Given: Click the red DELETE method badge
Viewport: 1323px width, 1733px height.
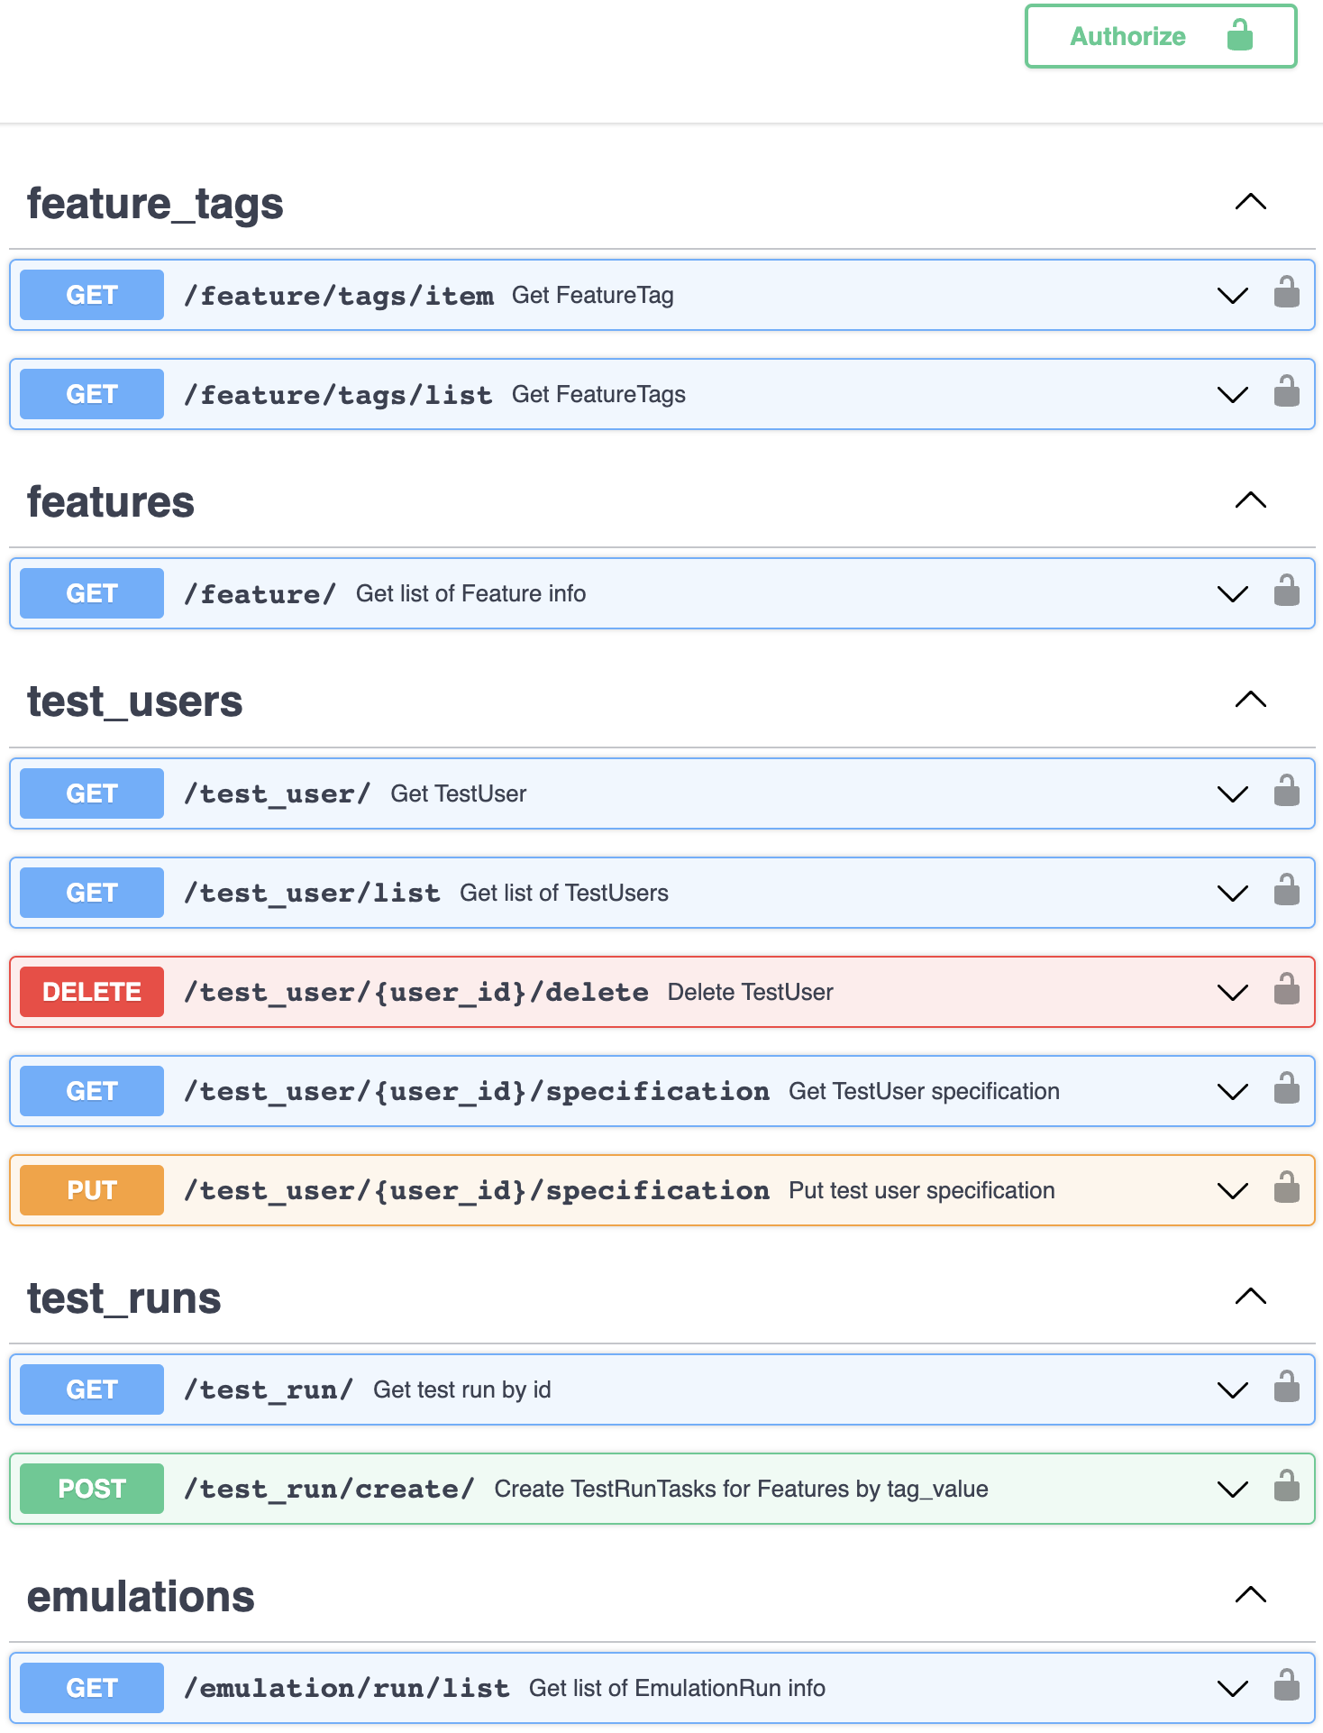Looking at the screenshot, I should tap(92, 992).
